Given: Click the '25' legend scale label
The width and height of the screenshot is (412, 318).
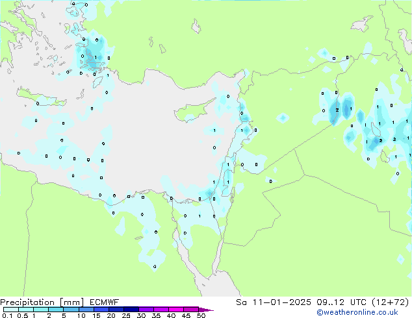Looking at the screenshot, I should click(x=126, y=315).
